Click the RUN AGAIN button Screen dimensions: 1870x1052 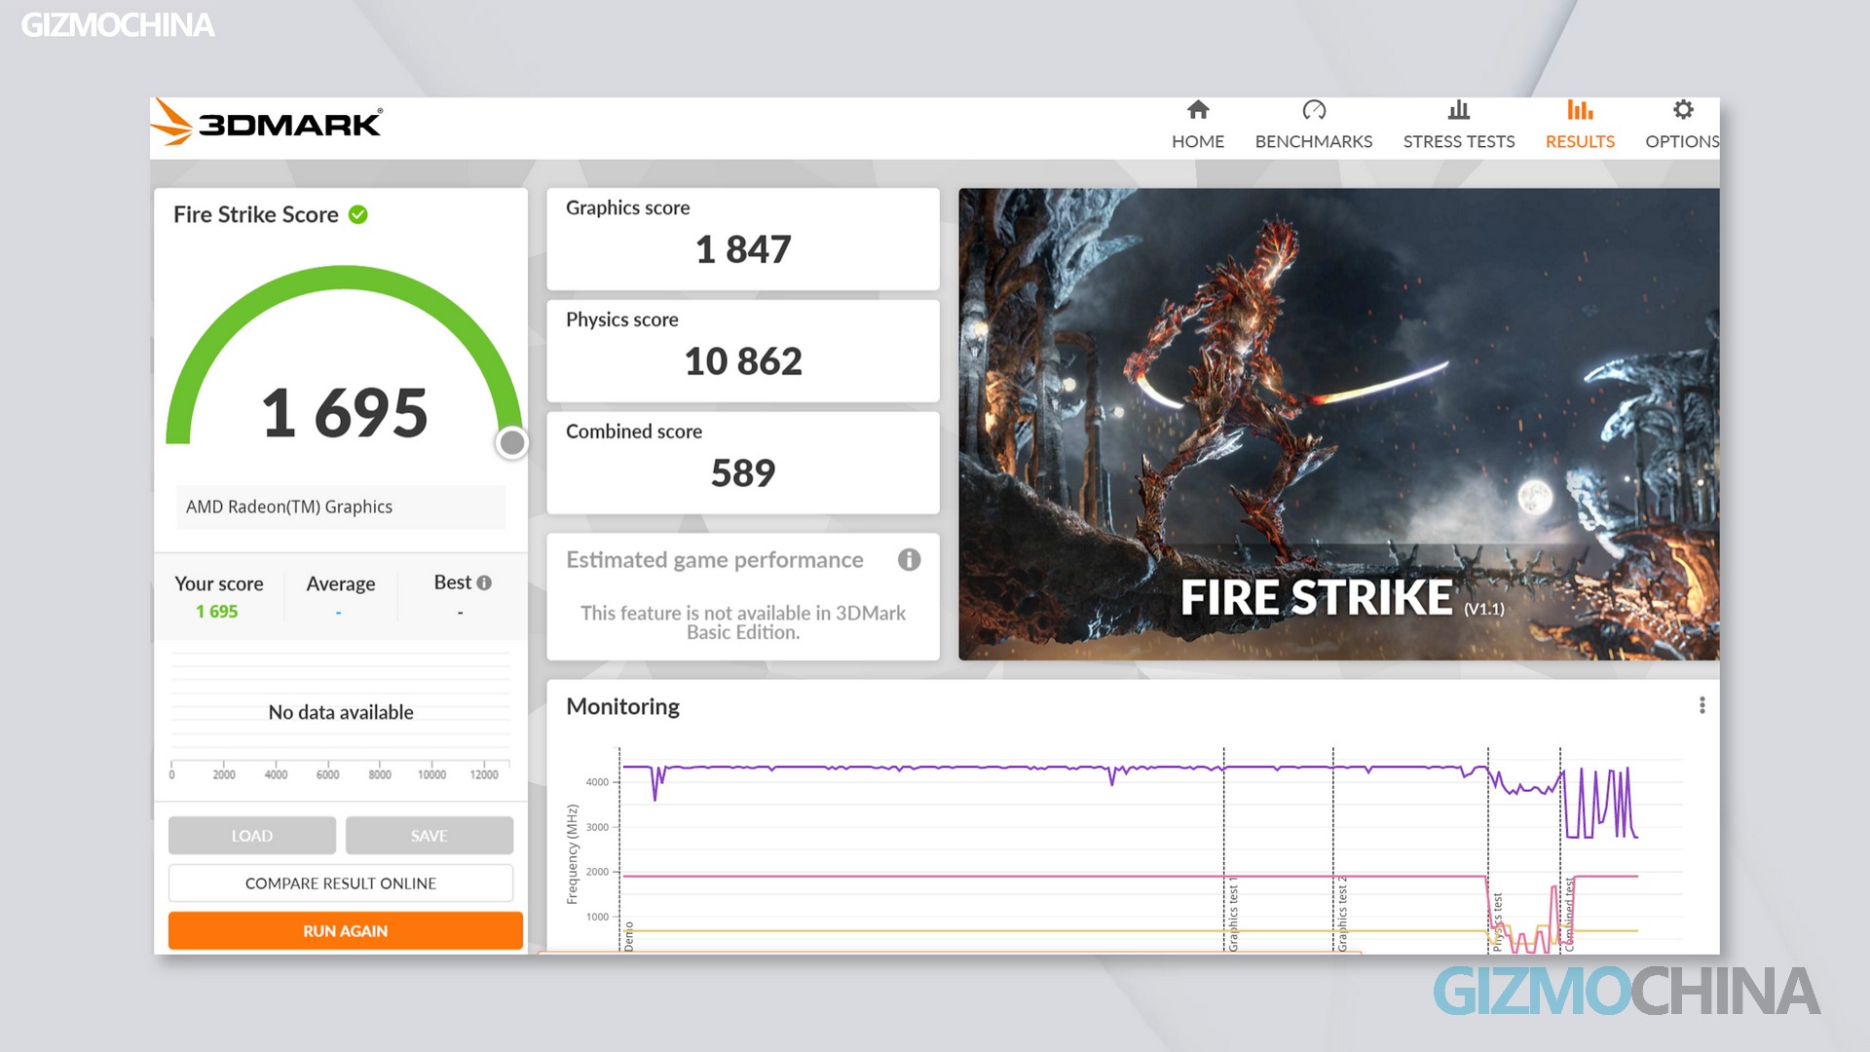[x=345, y=930]
